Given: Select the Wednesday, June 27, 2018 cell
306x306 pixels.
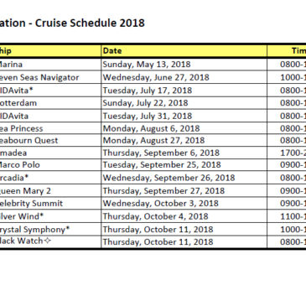Looking at the screenshot, I should (x=184, y=77).
